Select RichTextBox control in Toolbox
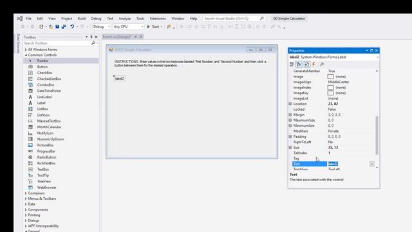This screenshot has height=232, width=412. (x=61, y=164)
